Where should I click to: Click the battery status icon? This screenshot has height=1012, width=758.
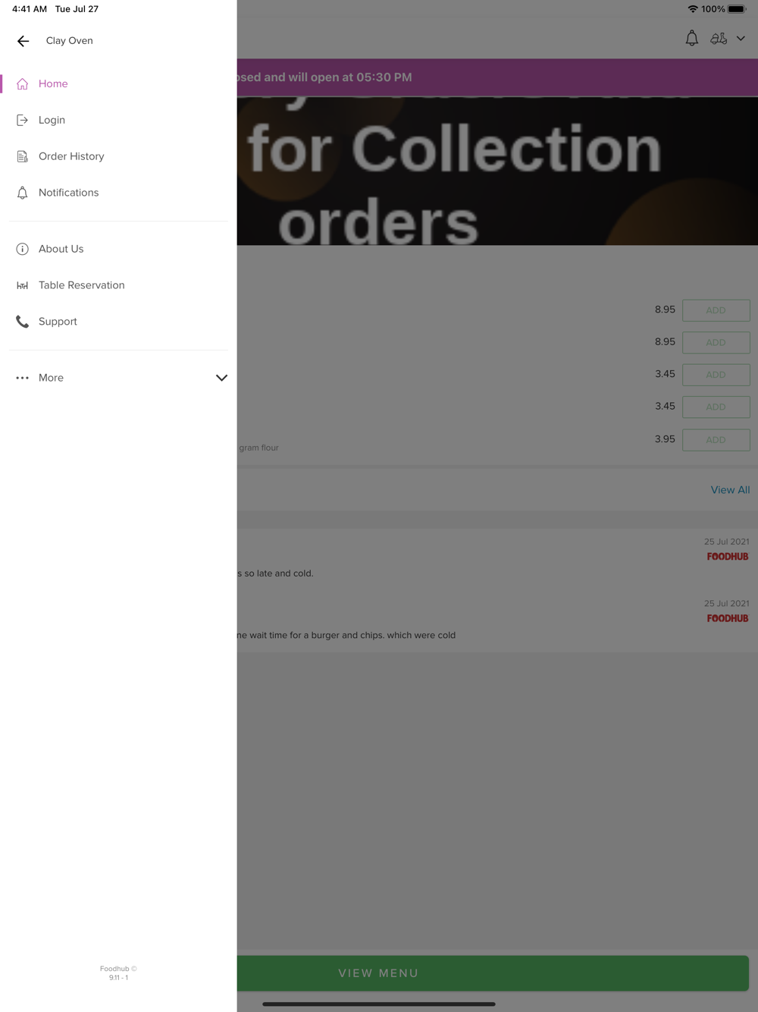click(738, 9)
